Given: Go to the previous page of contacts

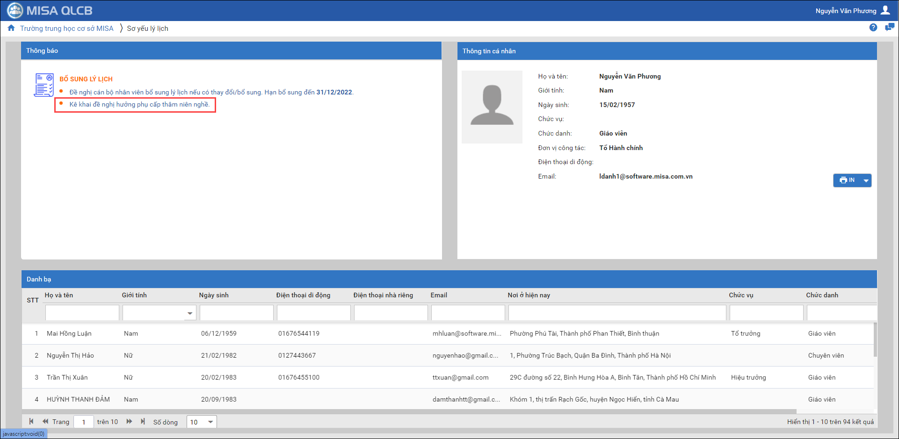Looking at the screenshot, I should point(45,421).
